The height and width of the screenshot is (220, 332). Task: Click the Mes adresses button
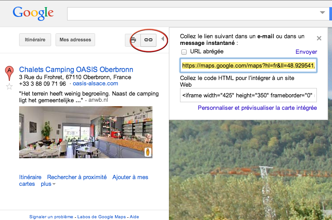75,40
